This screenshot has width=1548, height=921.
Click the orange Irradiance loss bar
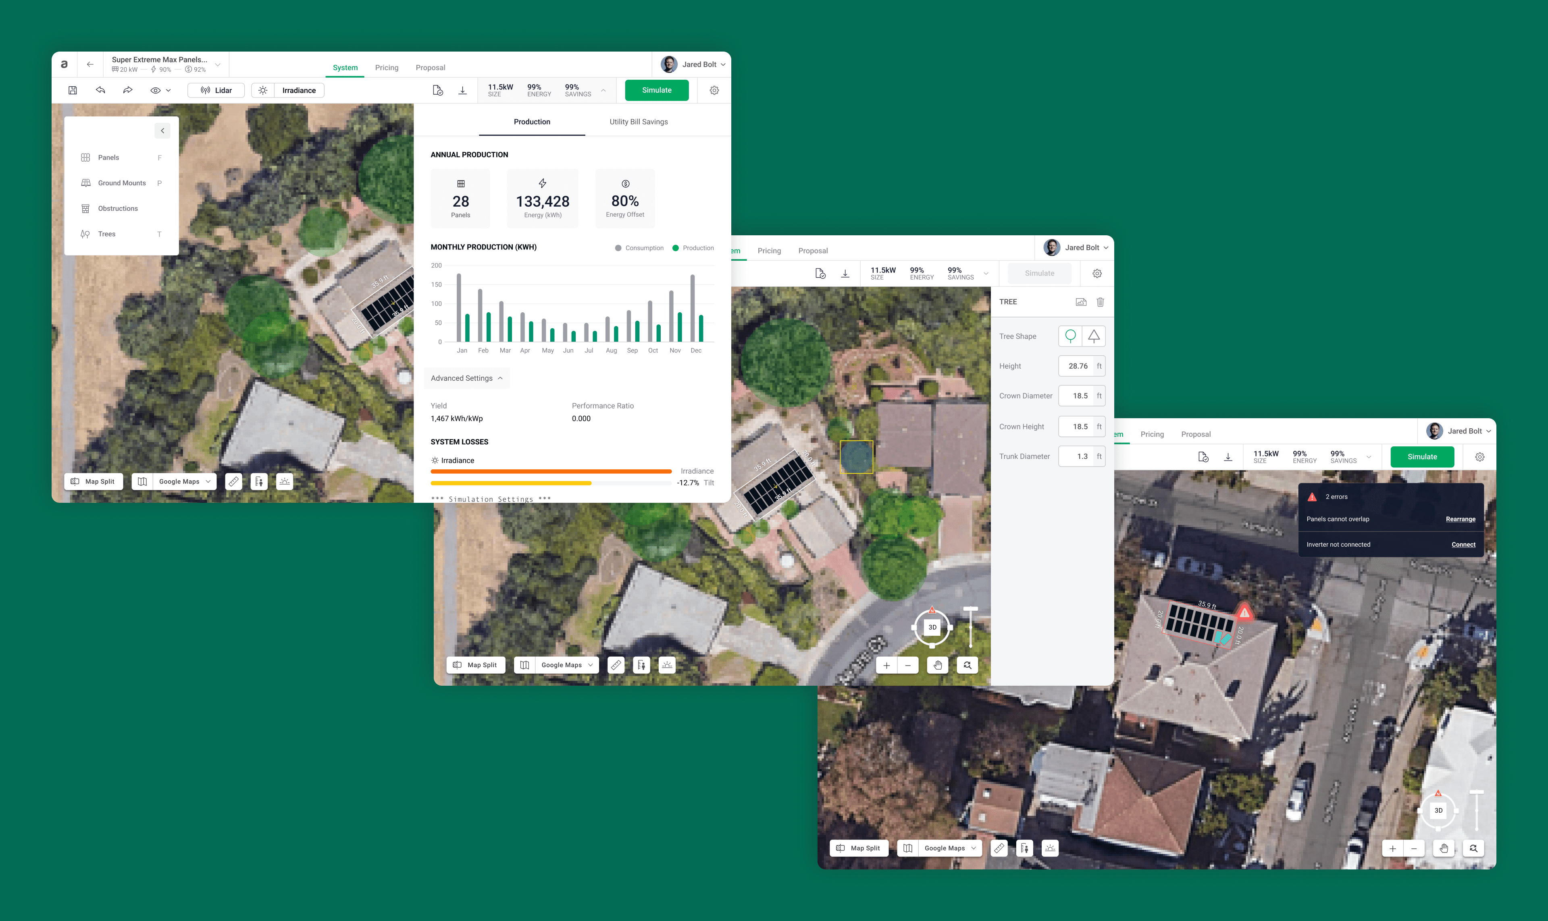pos(551,471)
